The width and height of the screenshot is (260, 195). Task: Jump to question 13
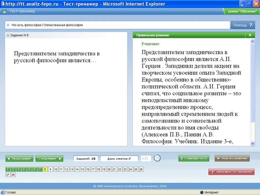(72, 169)
